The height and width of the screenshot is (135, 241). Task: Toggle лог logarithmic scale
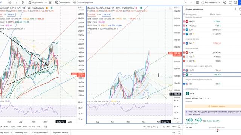pos(168,127)
